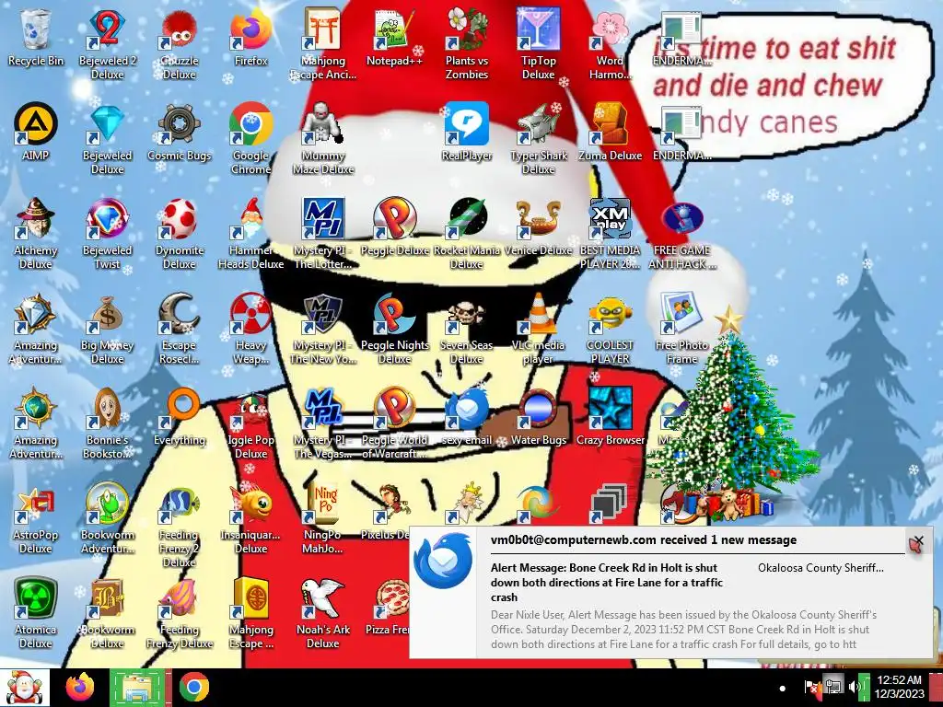The image size is (943, 707).
Task: Open the Action Center flag icon
Action: point(812,687)
